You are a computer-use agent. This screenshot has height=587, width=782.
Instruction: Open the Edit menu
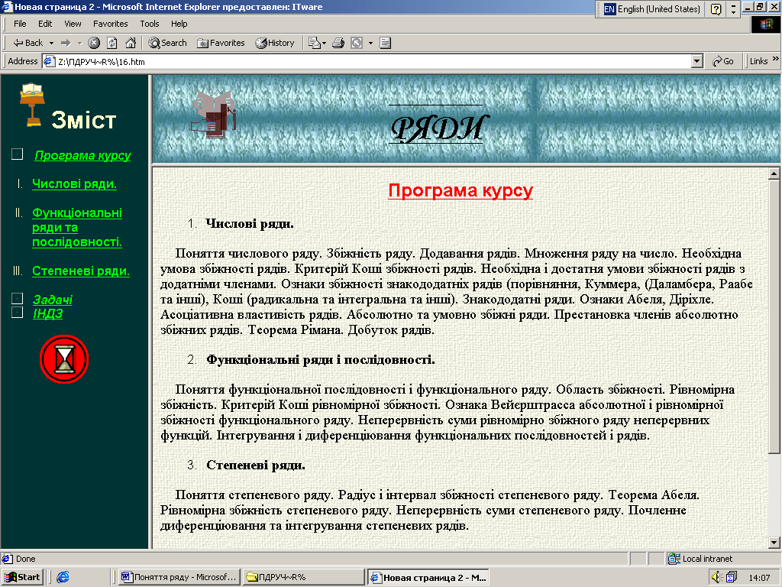point(45,24)
